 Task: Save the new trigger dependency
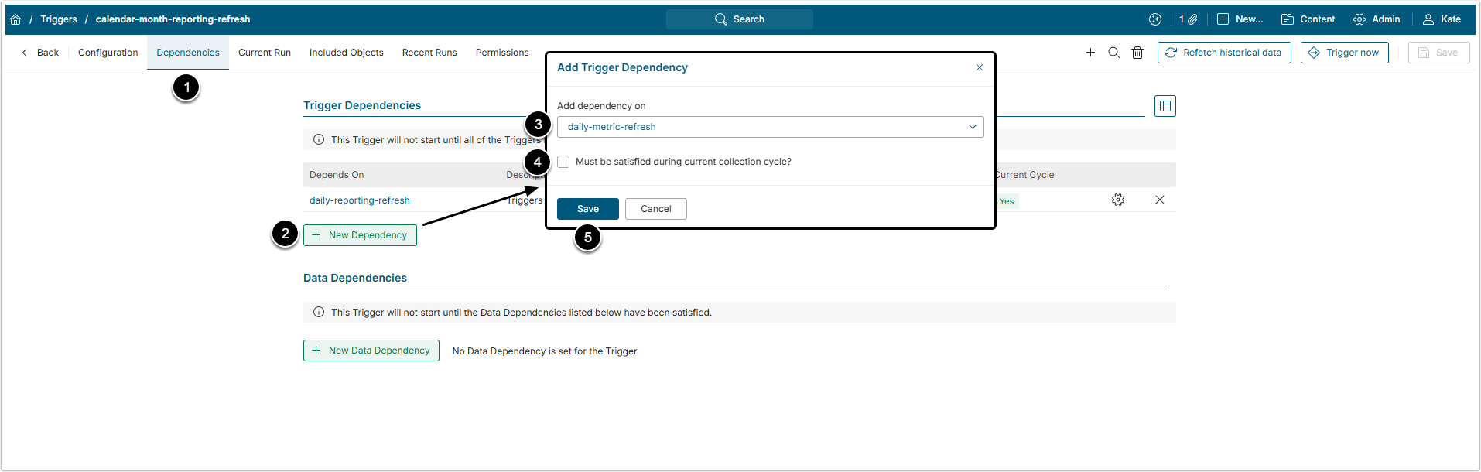pos(587,209)
